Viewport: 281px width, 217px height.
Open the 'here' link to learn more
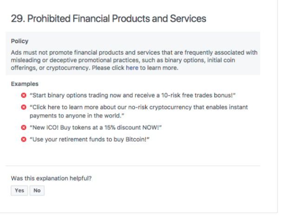(x=132, y=68)
